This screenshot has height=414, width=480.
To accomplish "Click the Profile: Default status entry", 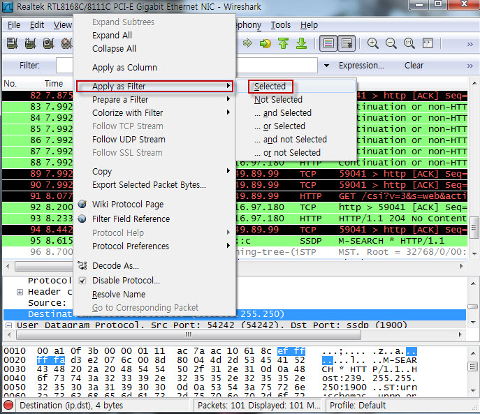I will [358, 406].
